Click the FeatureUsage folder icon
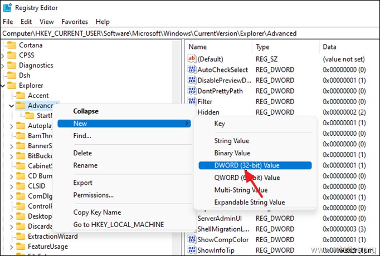This screenshot has width=380, height=256. tap(21, 247)
